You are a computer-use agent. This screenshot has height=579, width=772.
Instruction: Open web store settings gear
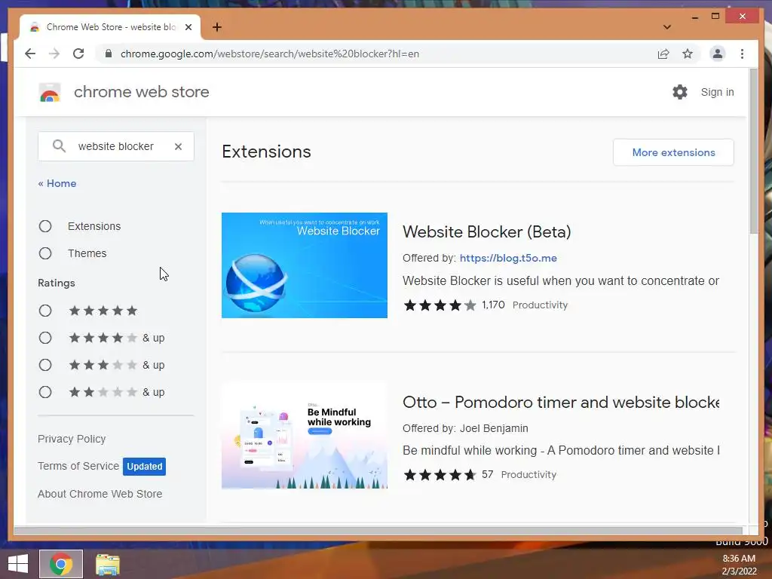click(x=680, y=92)
